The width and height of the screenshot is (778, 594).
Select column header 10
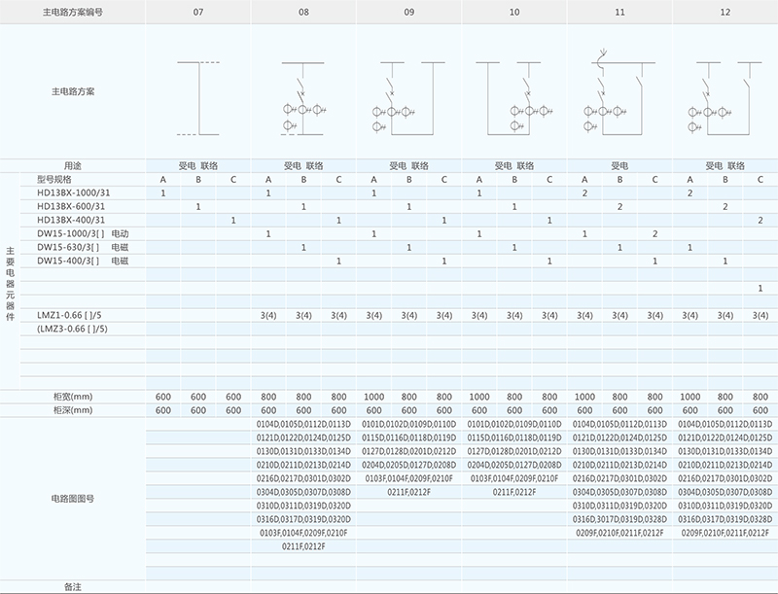(513, 12)
